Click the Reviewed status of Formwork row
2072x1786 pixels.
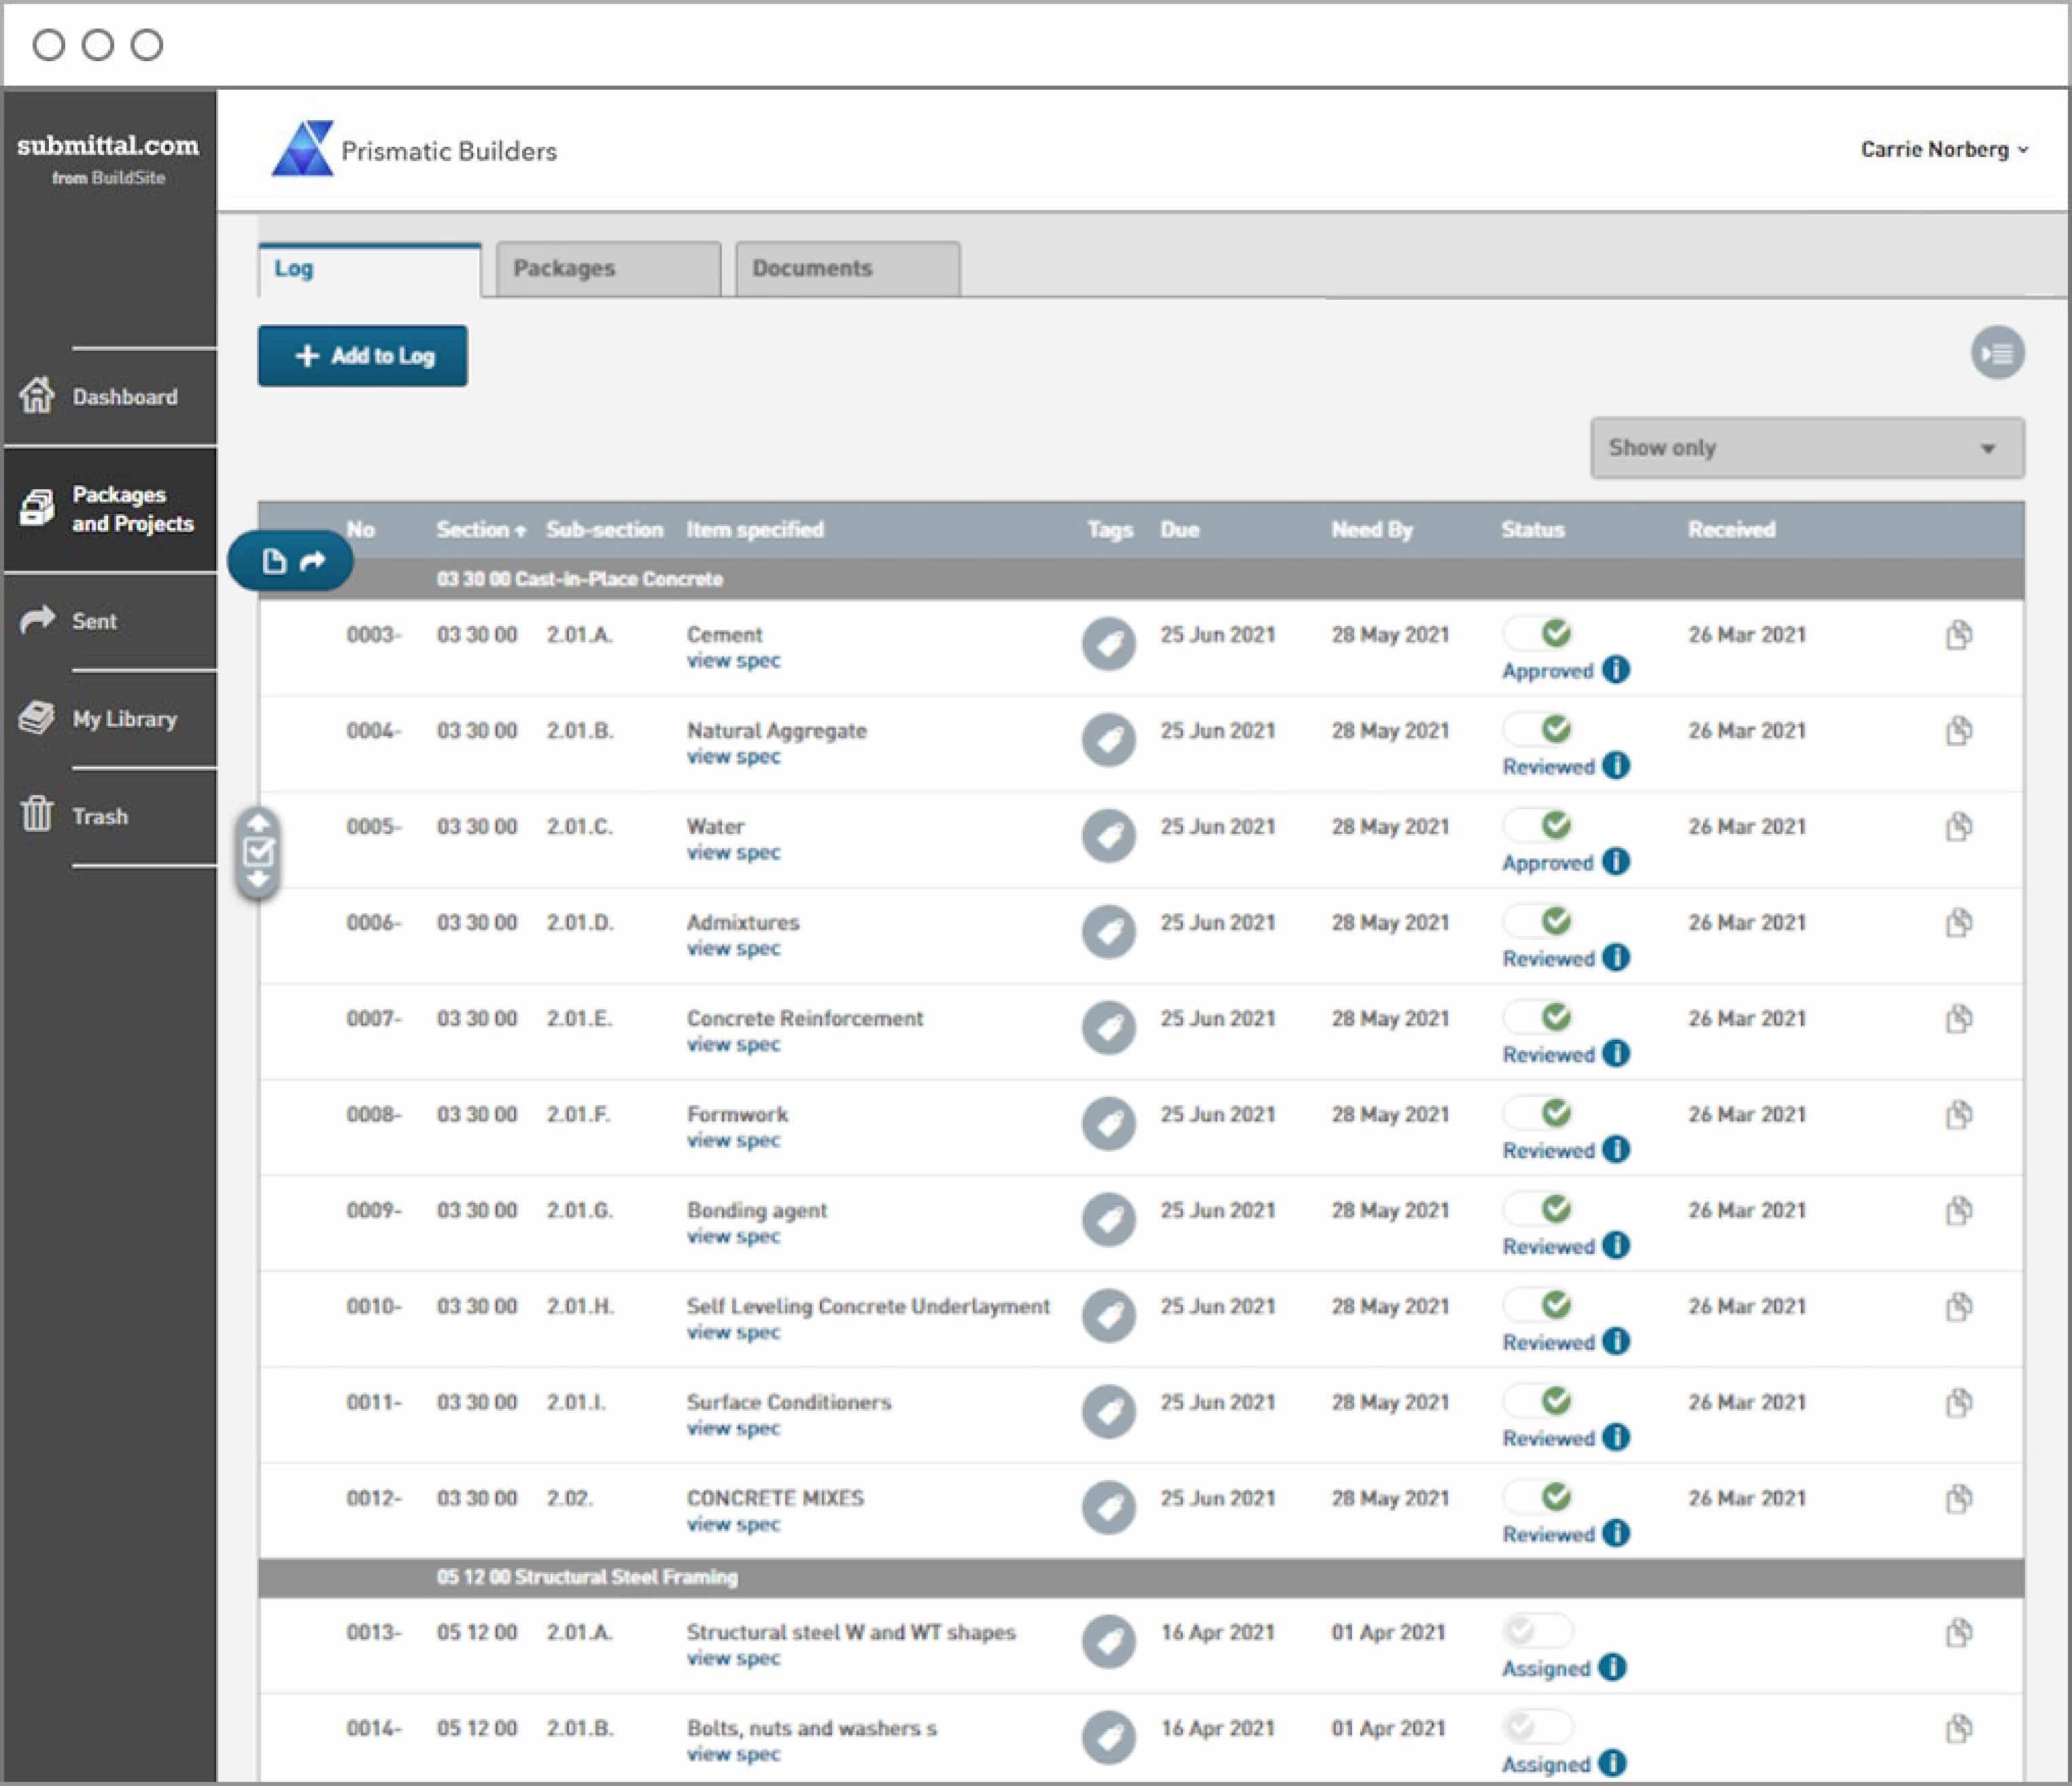(1548, 1151)
